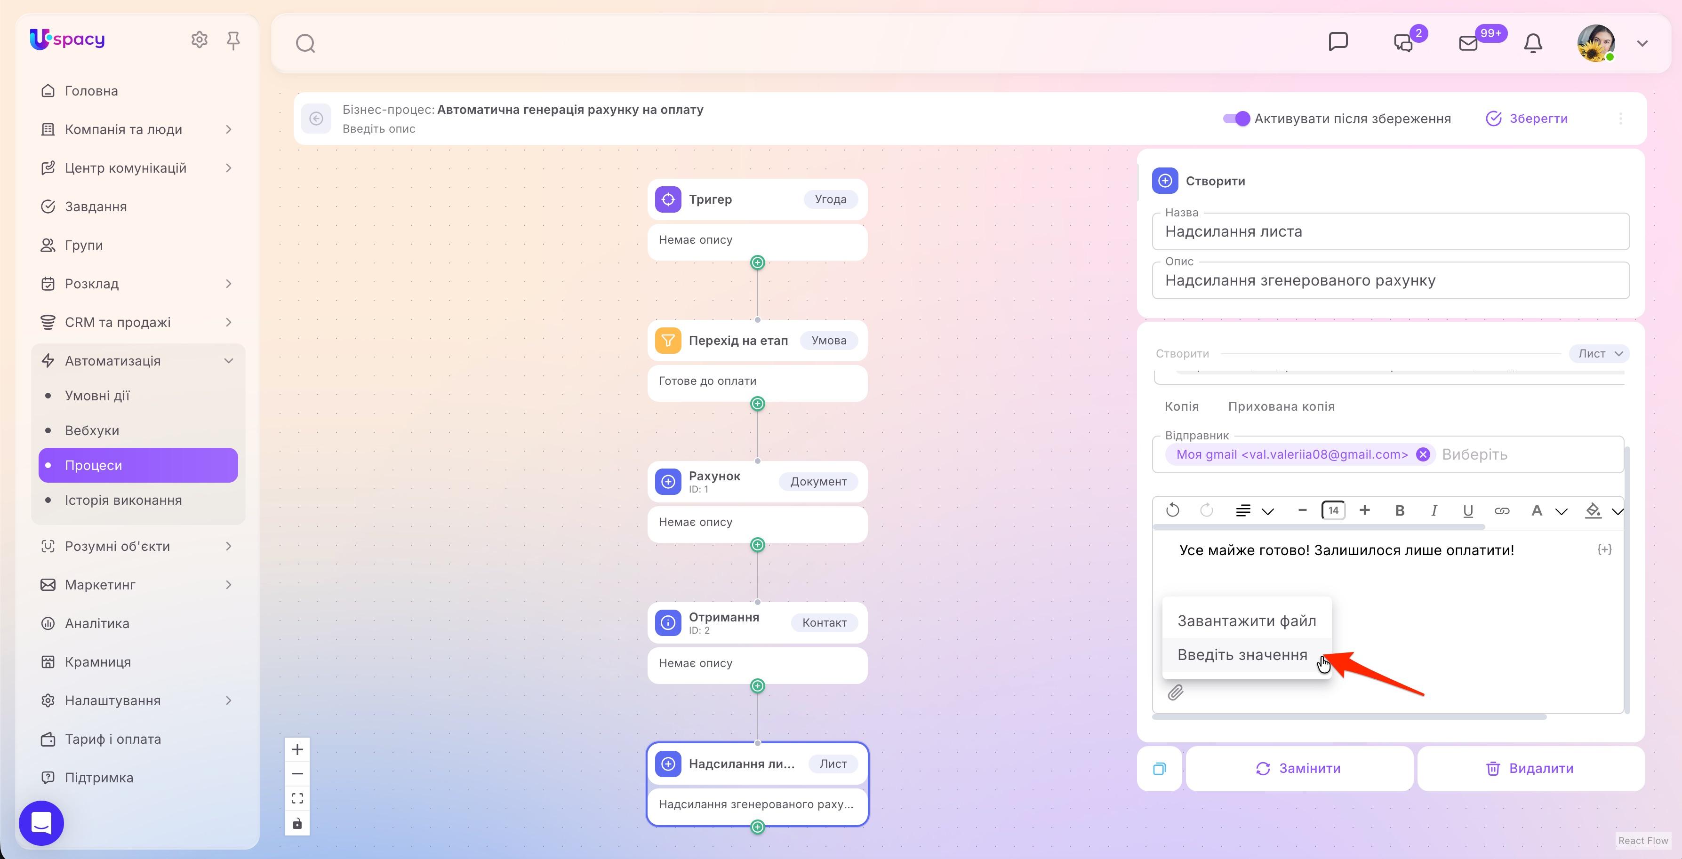Undo the last edit in the editor toolbar
The width and height of the screenshot is (1682, 859).
1173,510
